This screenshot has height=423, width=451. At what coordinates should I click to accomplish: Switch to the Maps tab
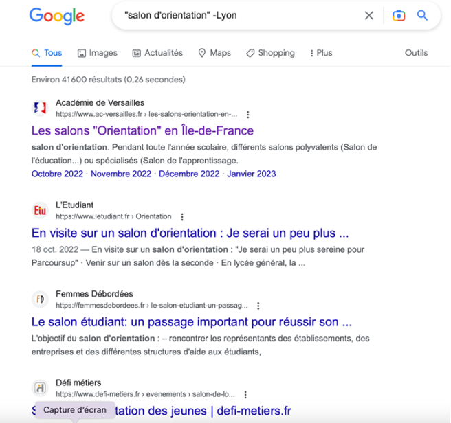pyautogui.click(x=214, y=53)
